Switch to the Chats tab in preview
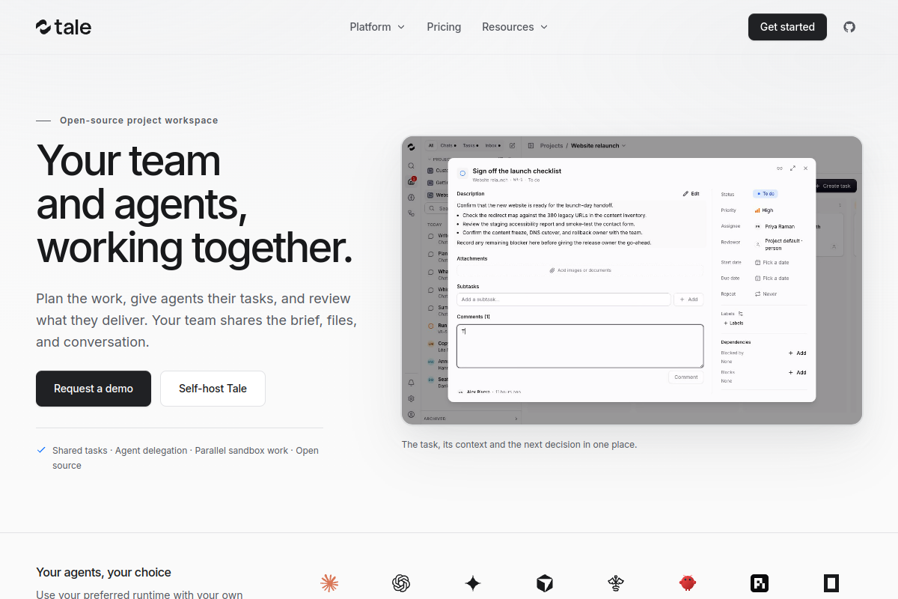Image resolution: width=898 pixels, height=599 pixels. 448,145
